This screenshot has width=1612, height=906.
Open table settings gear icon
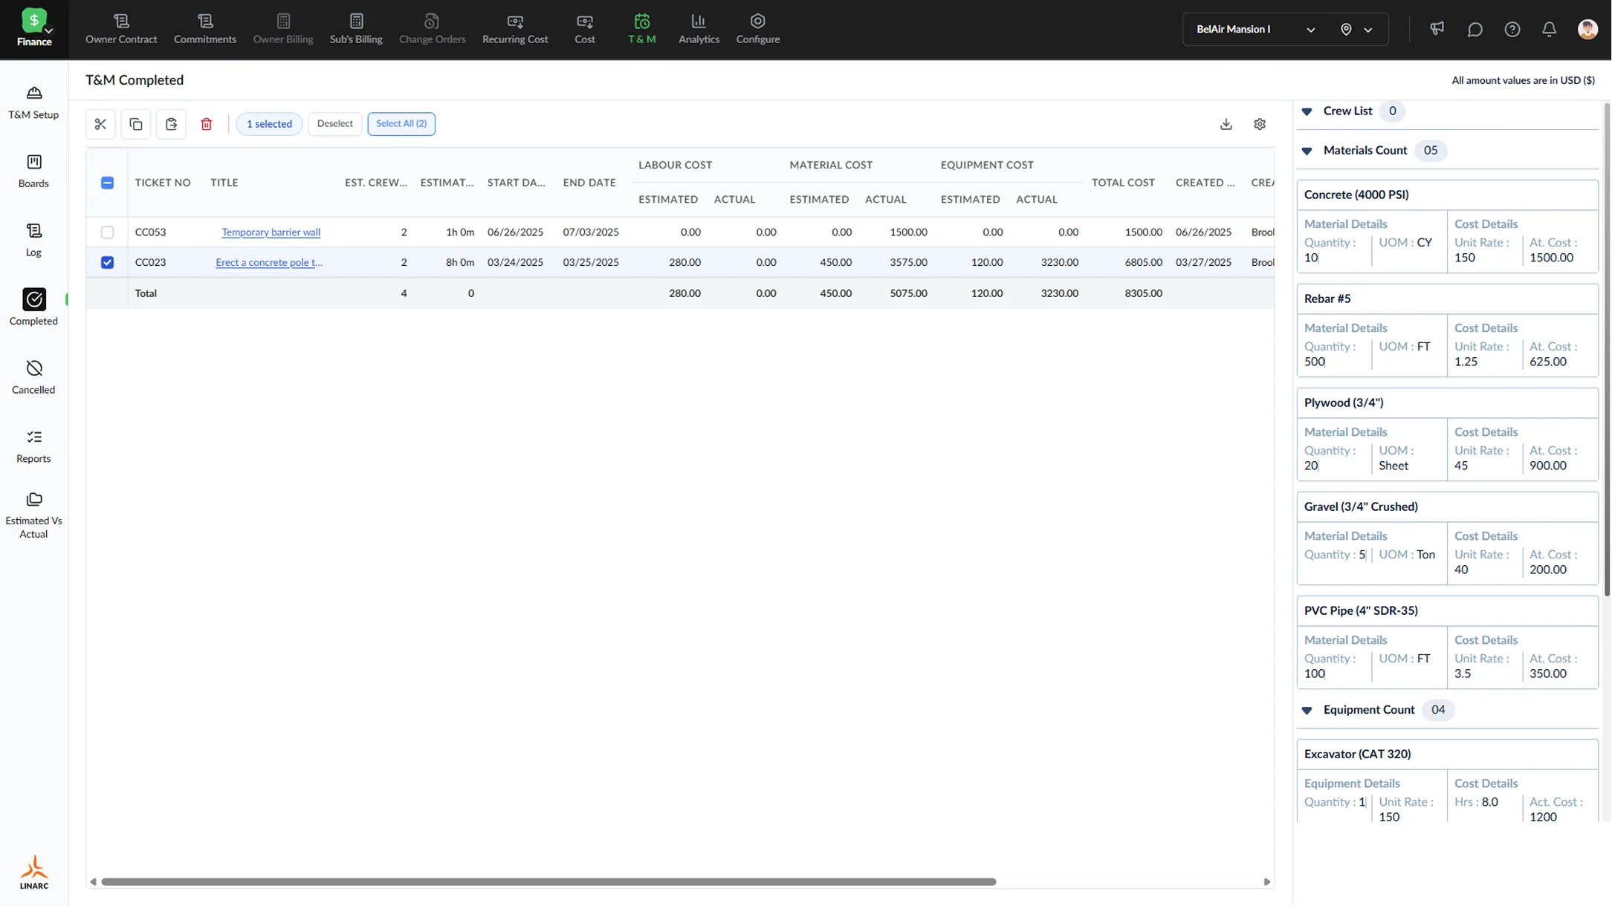(x=1259, y=124)
